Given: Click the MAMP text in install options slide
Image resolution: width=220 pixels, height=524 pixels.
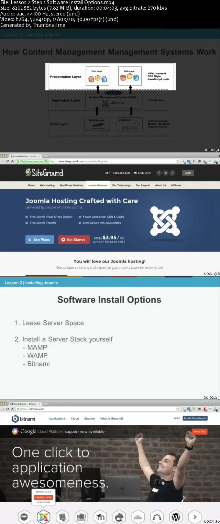Looking at the screenshot, I should (x=37, y=347).
